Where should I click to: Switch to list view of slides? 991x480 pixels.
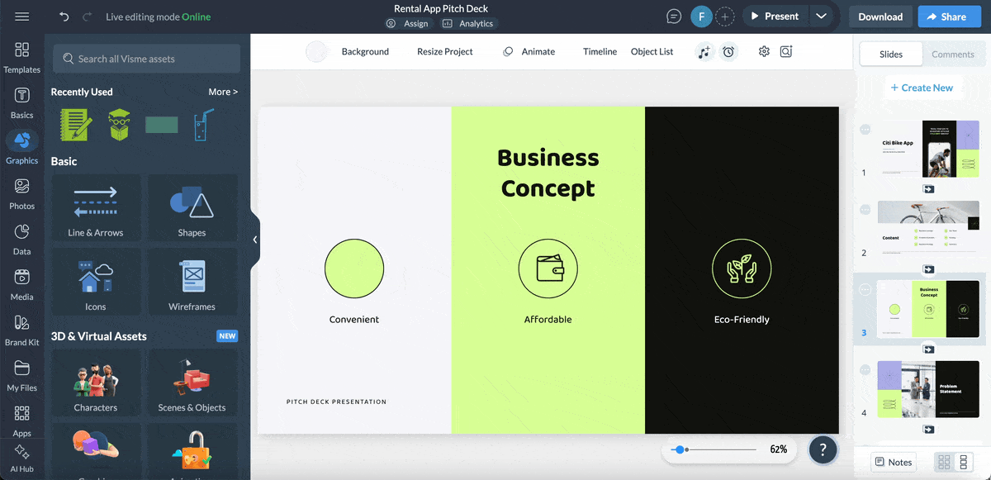click(963, 462)
